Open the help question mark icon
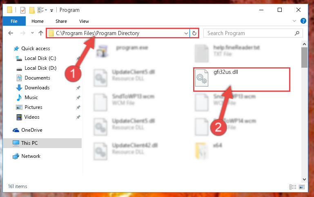Image resolution: width=314 pixels, height=197 pixels. click(303, 21)
